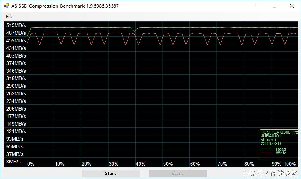Click the 30% compression axis label
This screenshot has width=301, height=179.
coord(113,164)
